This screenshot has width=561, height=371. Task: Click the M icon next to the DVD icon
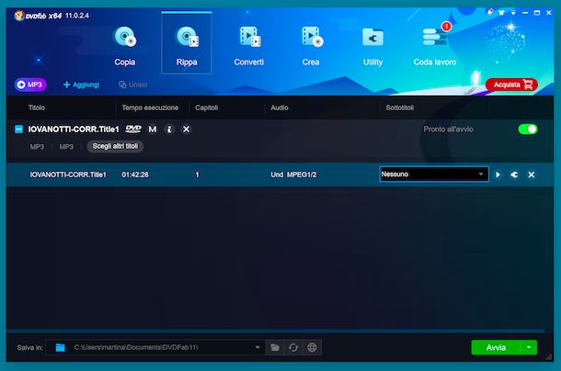[x=153, y=129]
